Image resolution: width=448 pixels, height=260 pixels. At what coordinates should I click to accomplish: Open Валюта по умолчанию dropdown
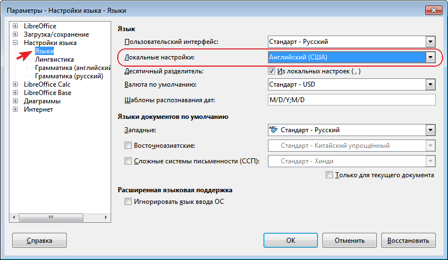(430, 84)
